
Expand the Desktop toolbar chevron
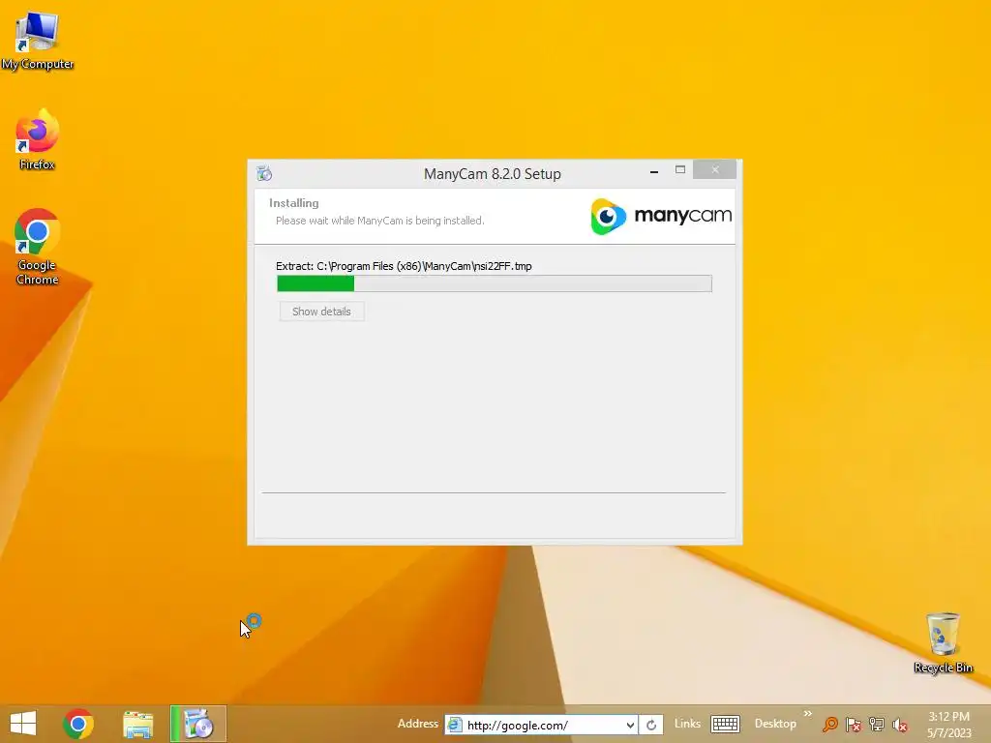coord(808,714)
